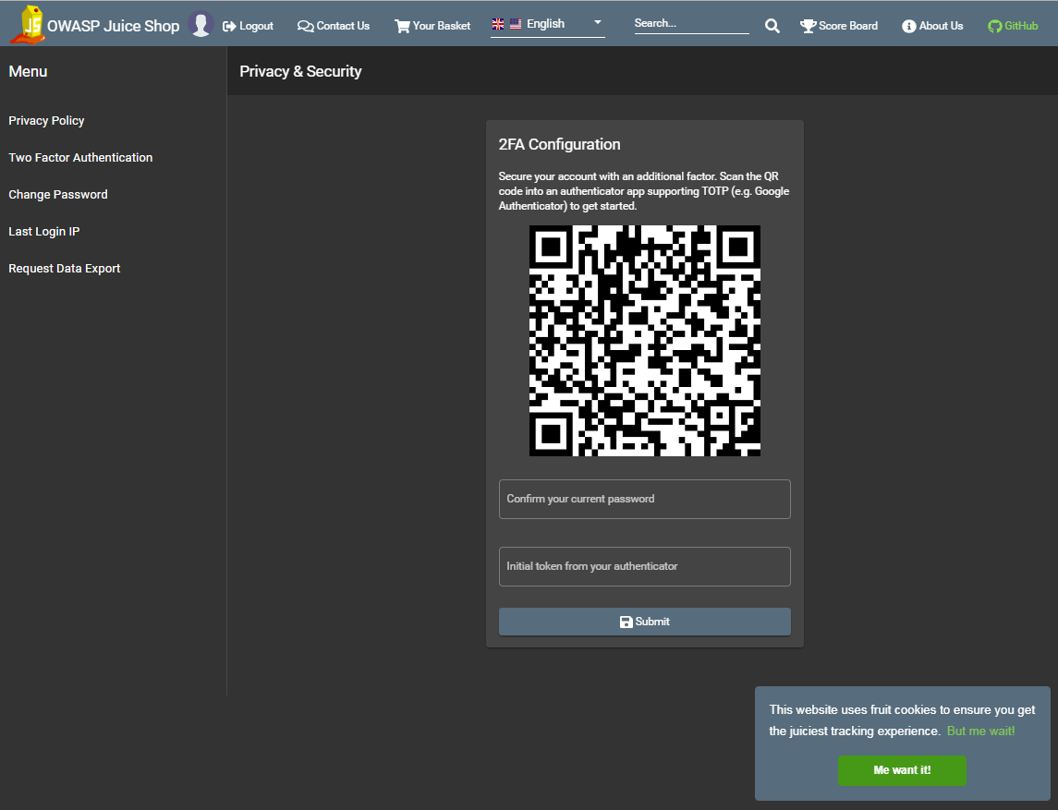Click the US flag icon

tap(516, 24)
